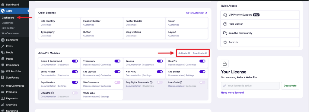Click the Help Center question mark icon
This screenshot has height=112, width=309.
point(225,24)
